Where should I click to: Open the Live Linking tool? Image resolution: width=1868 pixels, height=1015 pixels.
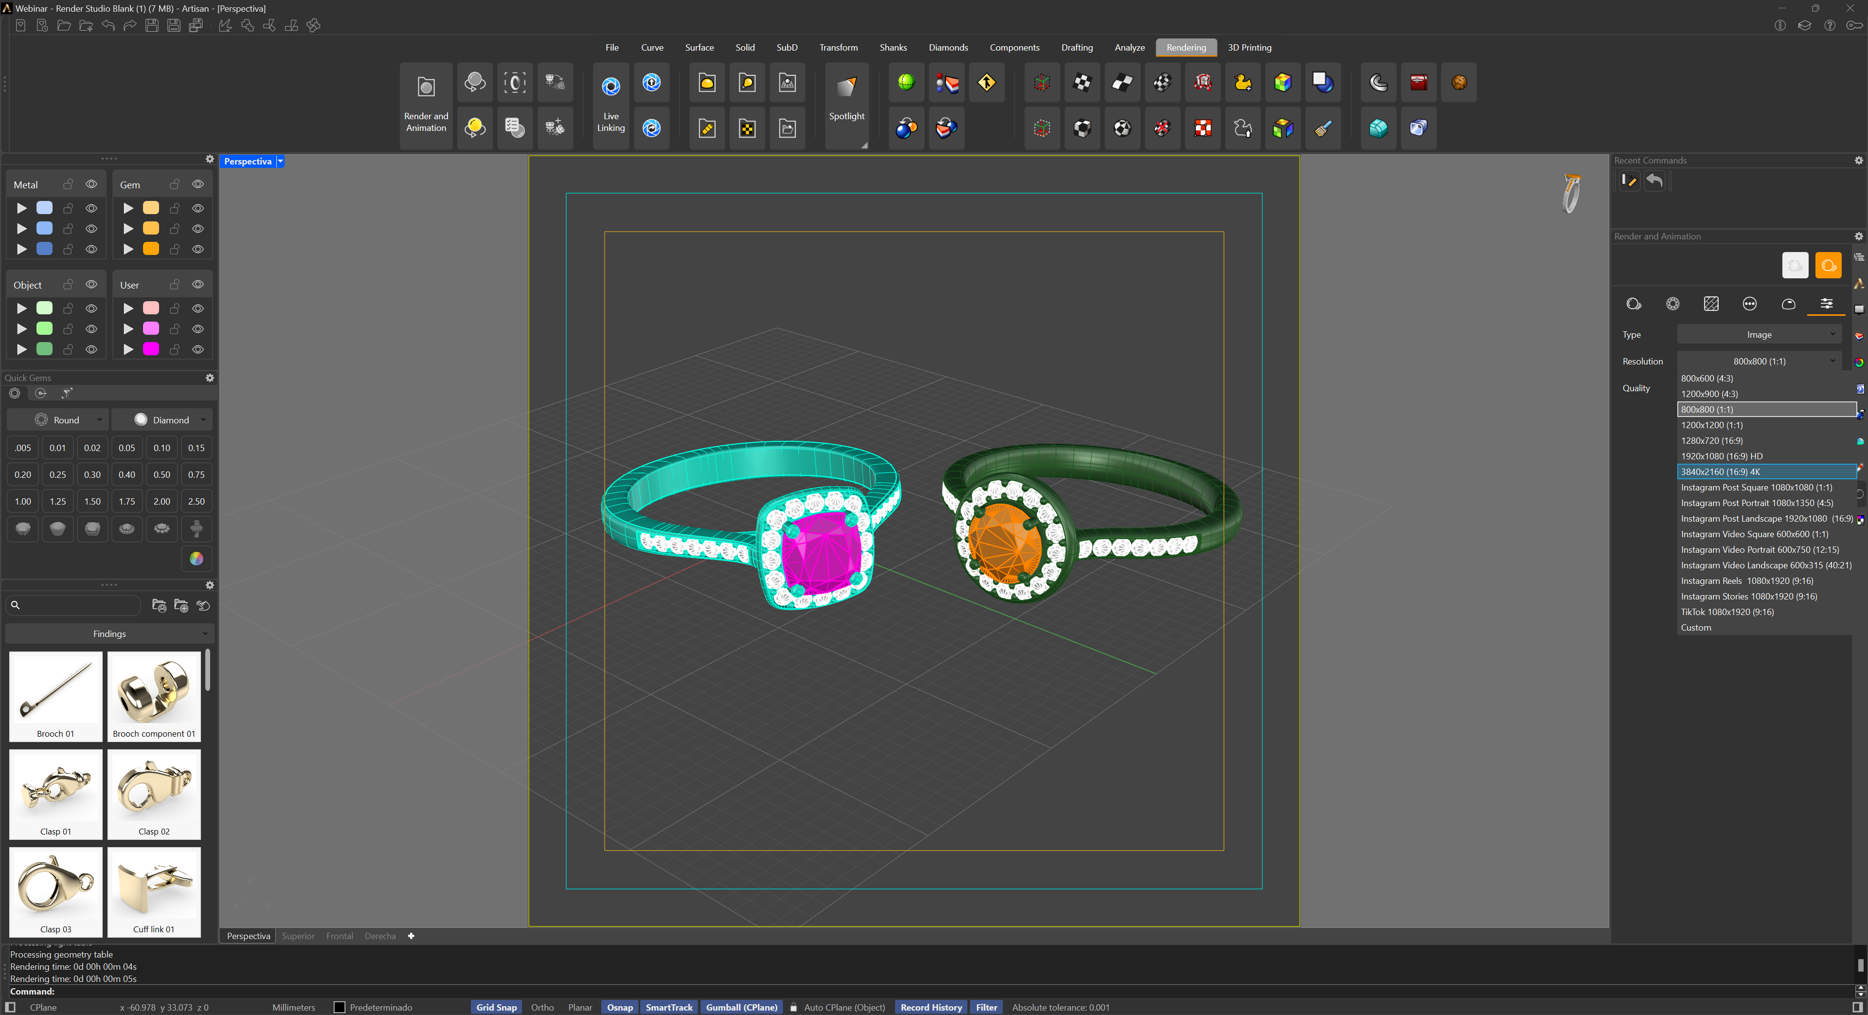click(x=611, y=106)
